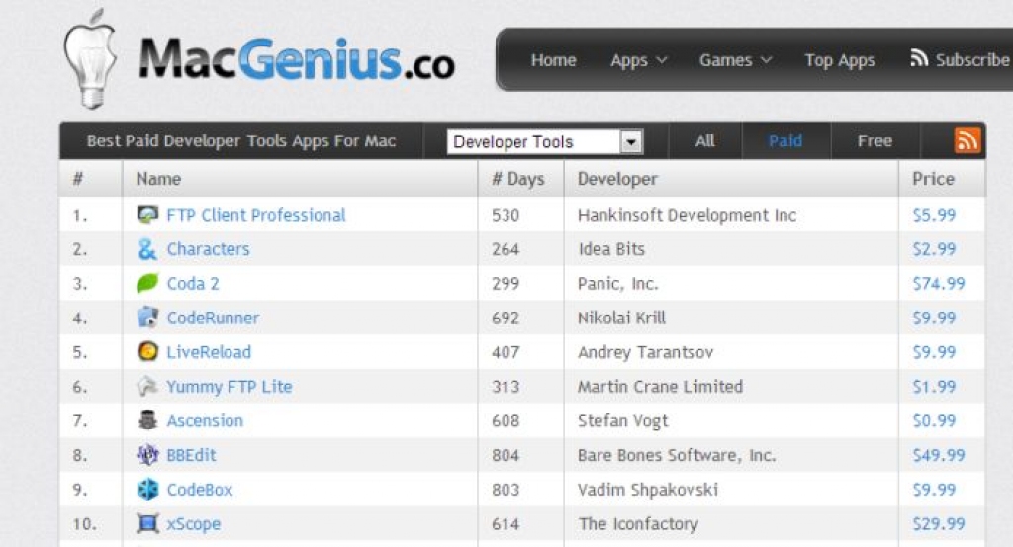Click the BBEdit app icon
The height and width of the screenshot is (547, 1013).
click(x=148, y=455)
